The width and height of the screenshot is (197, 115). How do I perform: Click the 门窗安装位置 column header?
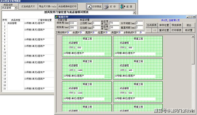click(45, 20)
